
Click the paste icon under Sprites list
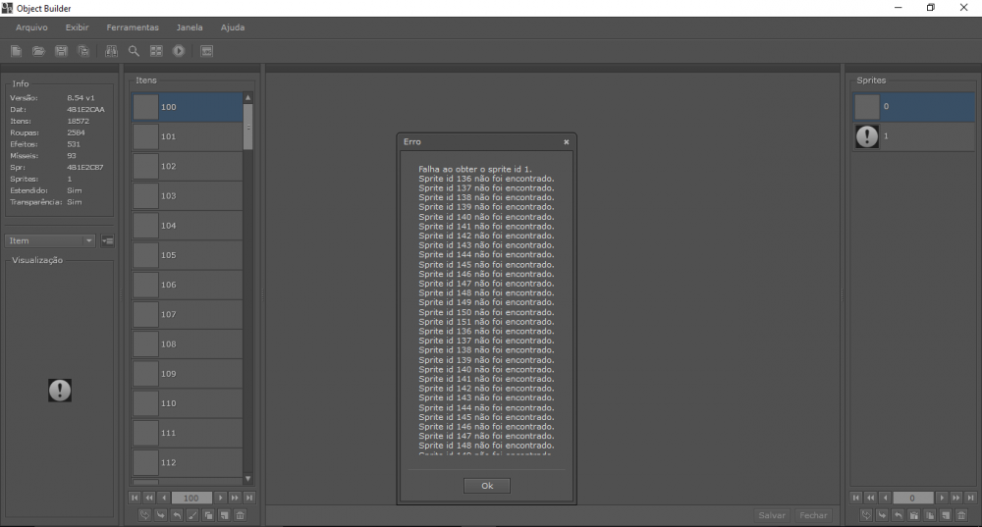[x=914, y=515]
